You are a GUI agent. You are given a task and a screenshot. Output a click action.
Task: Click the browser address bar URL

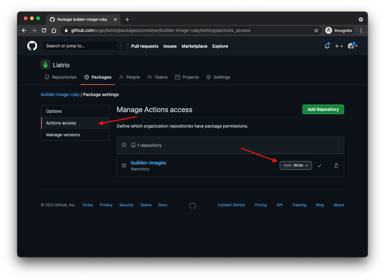pos(161,30)
